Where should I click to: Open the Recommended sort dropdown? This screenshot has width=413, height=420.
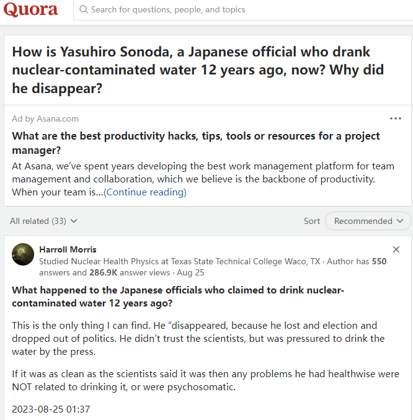tap(368, 221)
